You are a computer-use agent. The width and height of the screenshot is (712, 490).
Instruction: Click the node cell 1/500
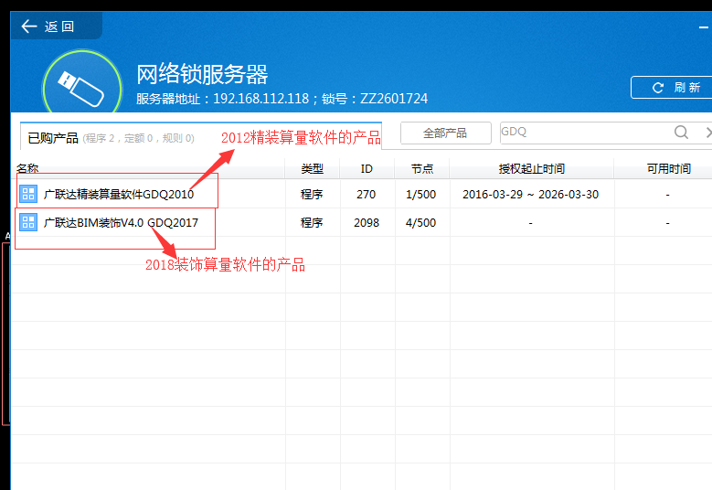click(x=421, y=195)
